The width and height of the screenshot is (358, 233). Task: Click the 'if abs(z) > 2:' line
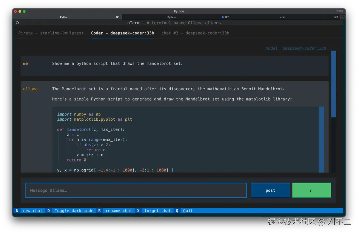[93, 145]
